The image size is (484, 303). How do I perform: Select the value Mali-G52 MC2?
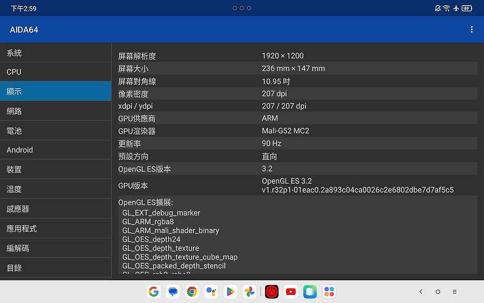285,131
